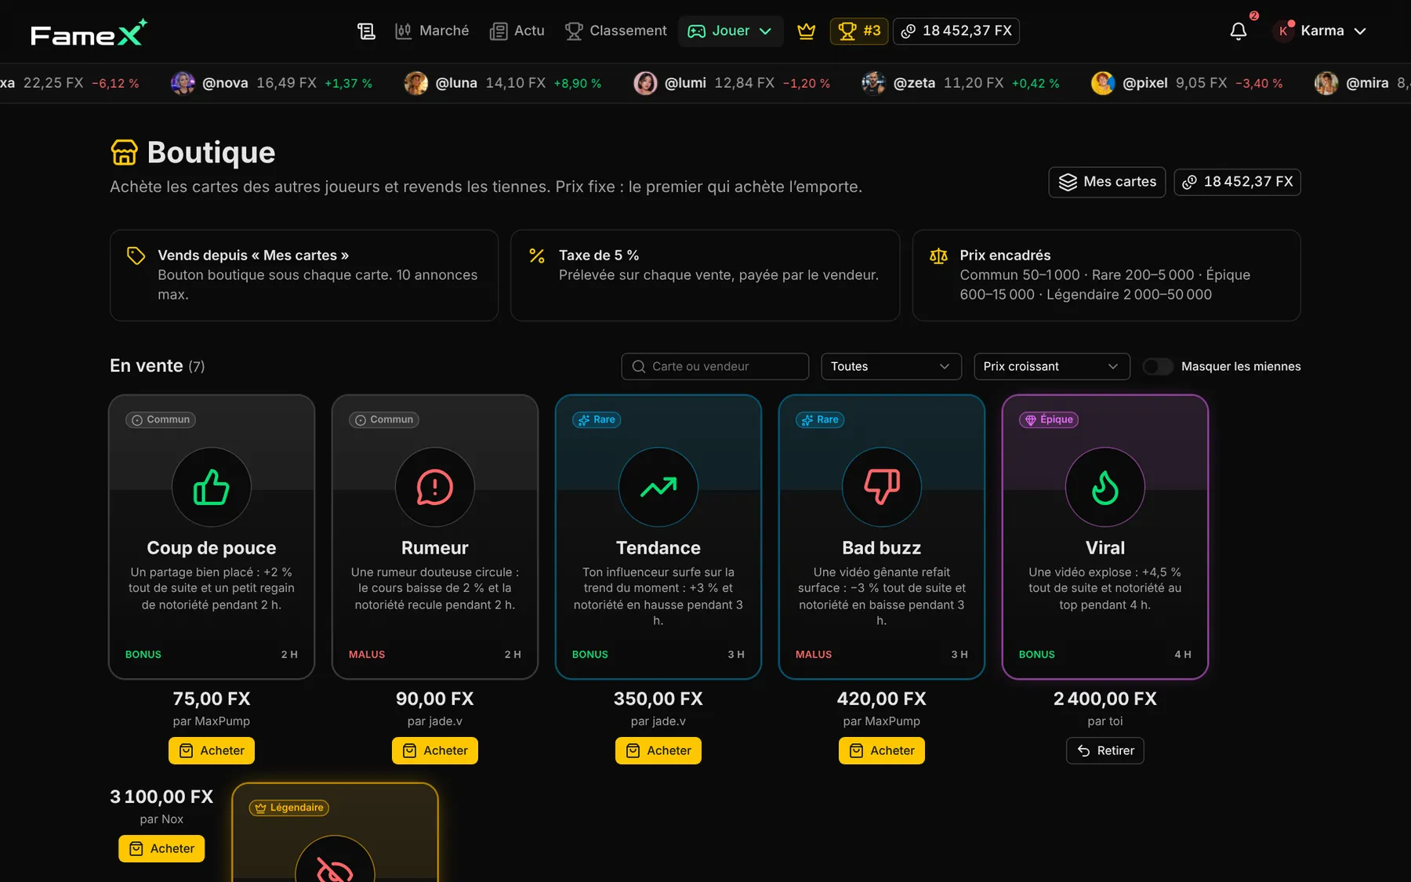
Task: Click the balance pill beside Mes cartes
Action: 1237,182
